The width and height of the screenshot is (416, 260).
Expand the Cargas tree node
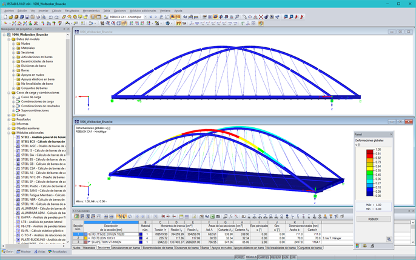click(8, 115)
